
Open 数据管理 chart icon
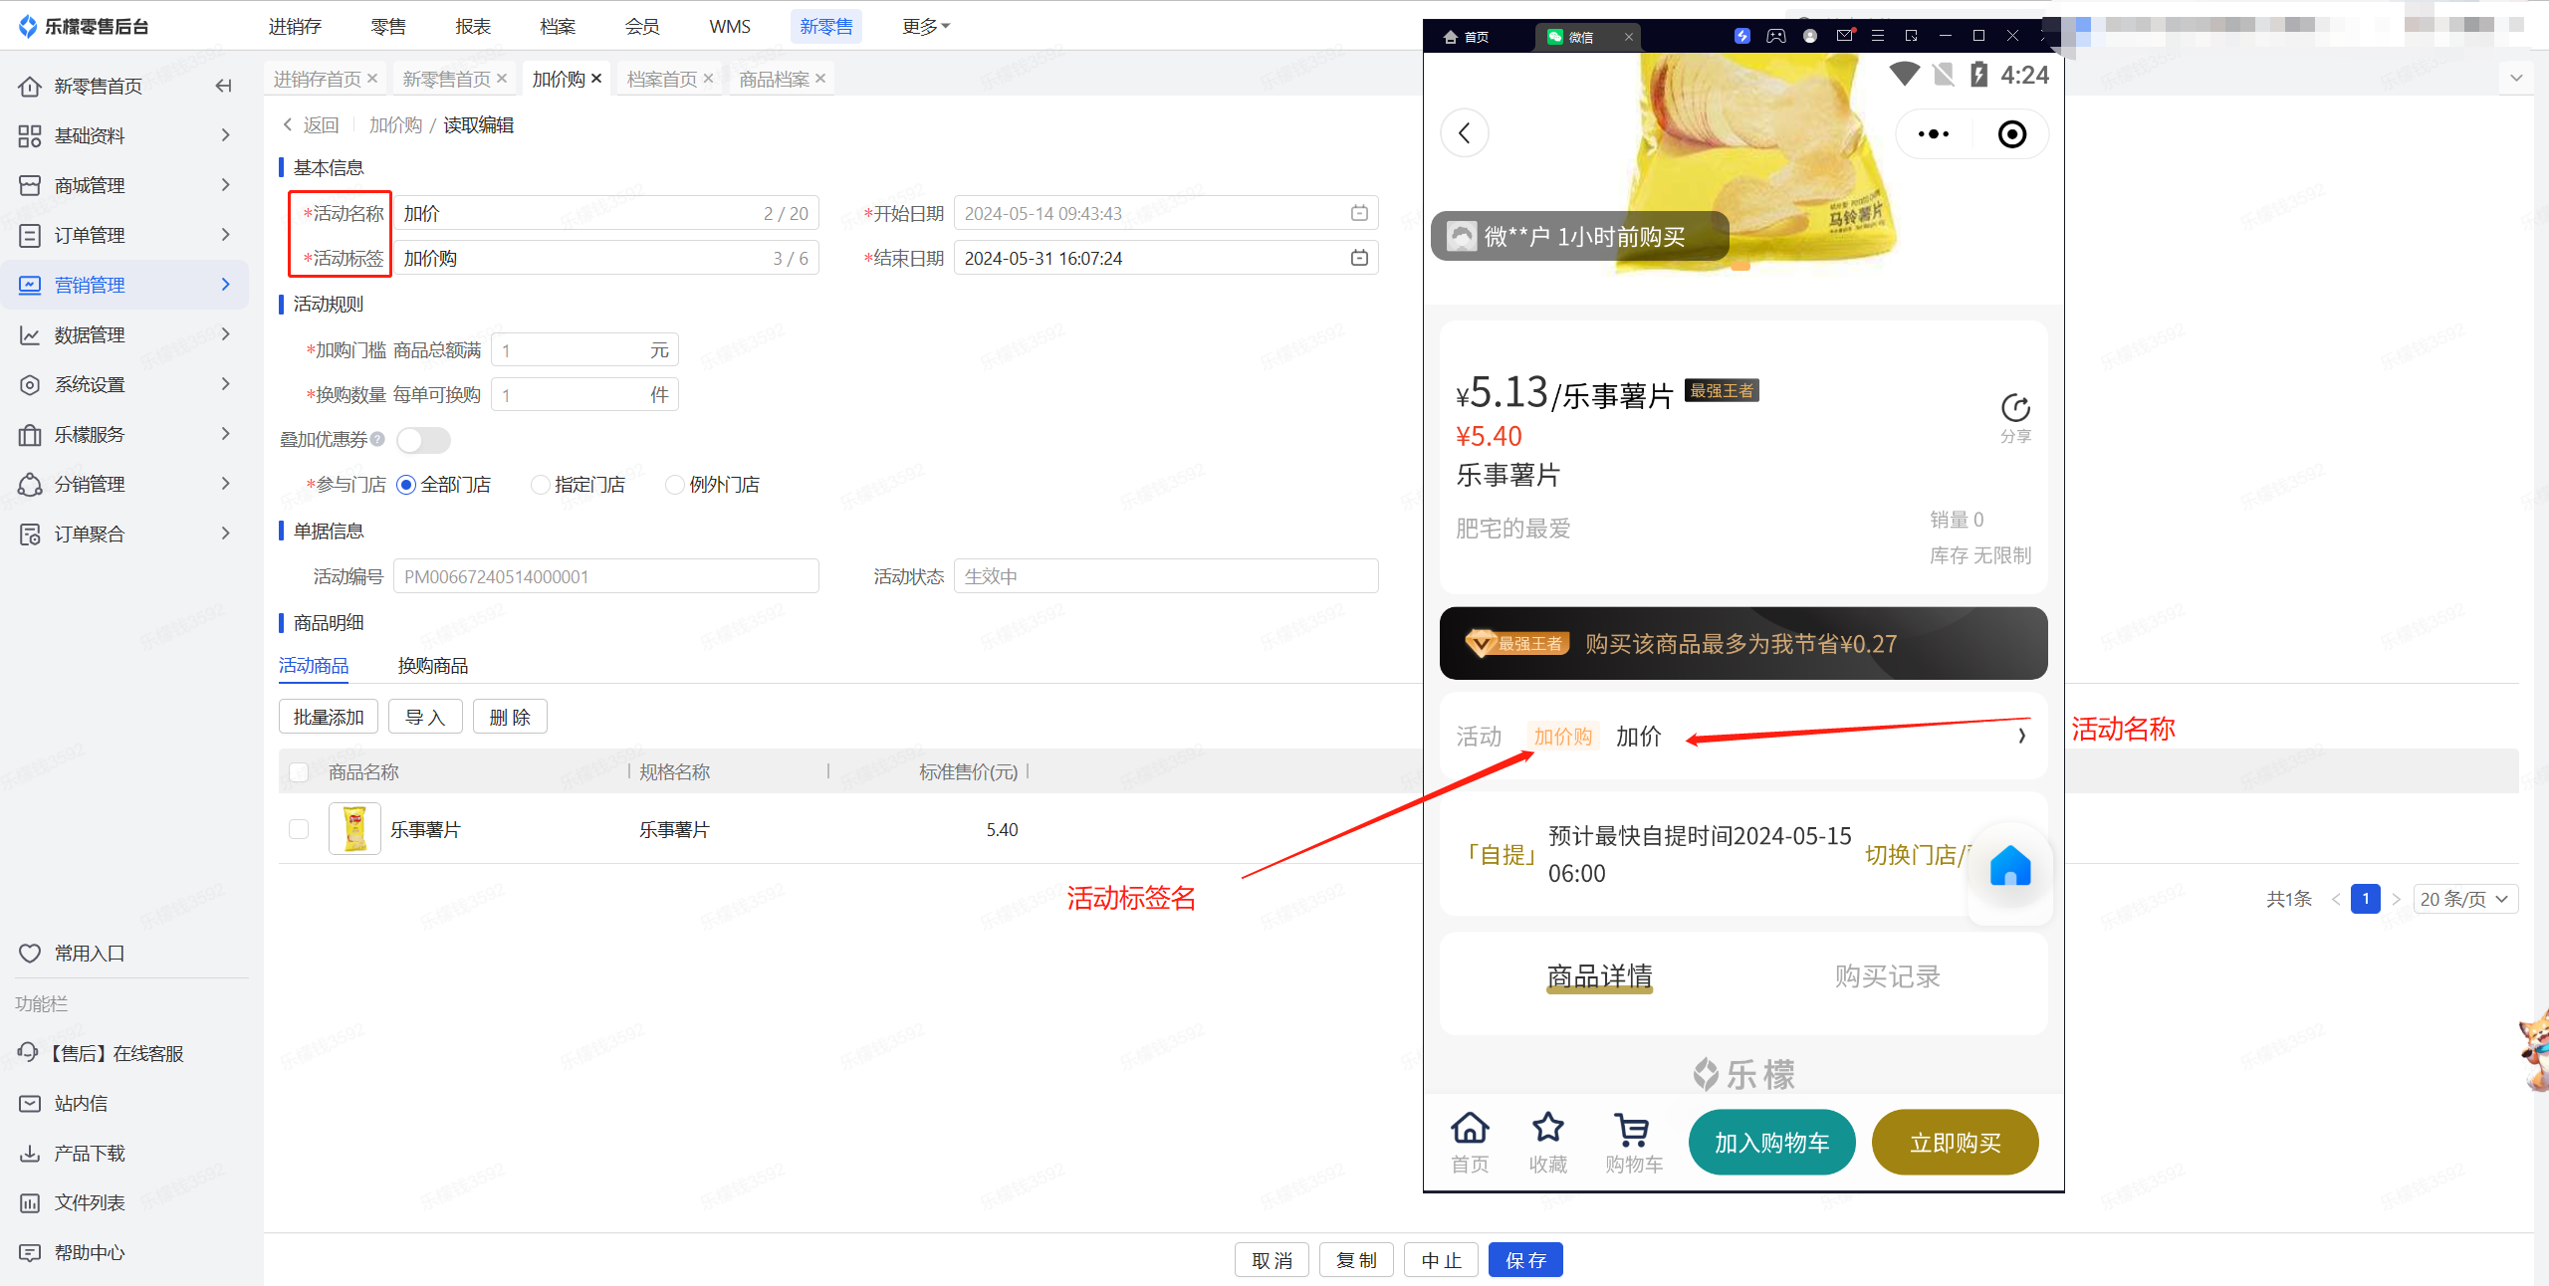(x=30, y=335)
